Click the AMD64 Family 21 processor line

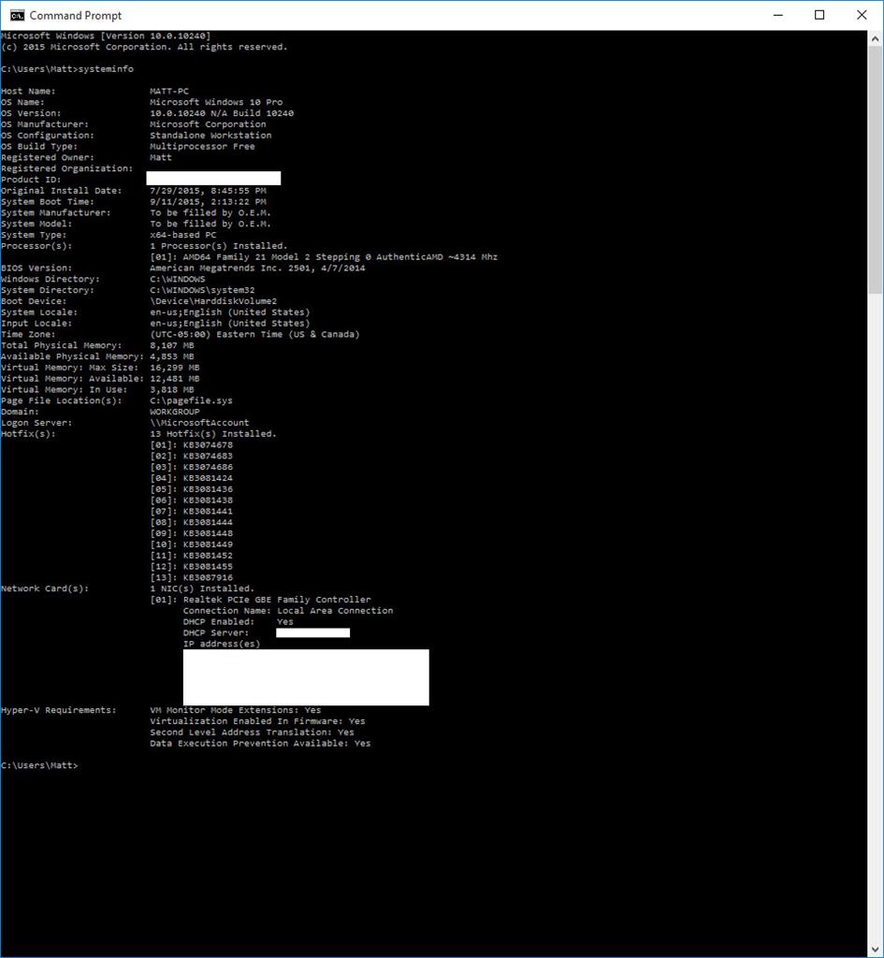click(324, 256)
